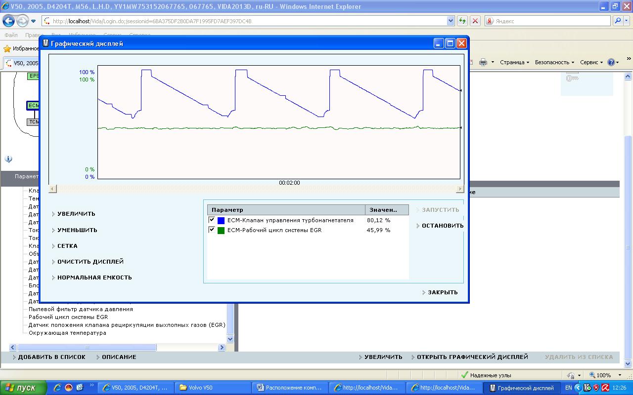Uncheck the turbocharger control valve parameter
This screenshot has height=395, width=633.
pyautogui.click(x=212, y=220)
